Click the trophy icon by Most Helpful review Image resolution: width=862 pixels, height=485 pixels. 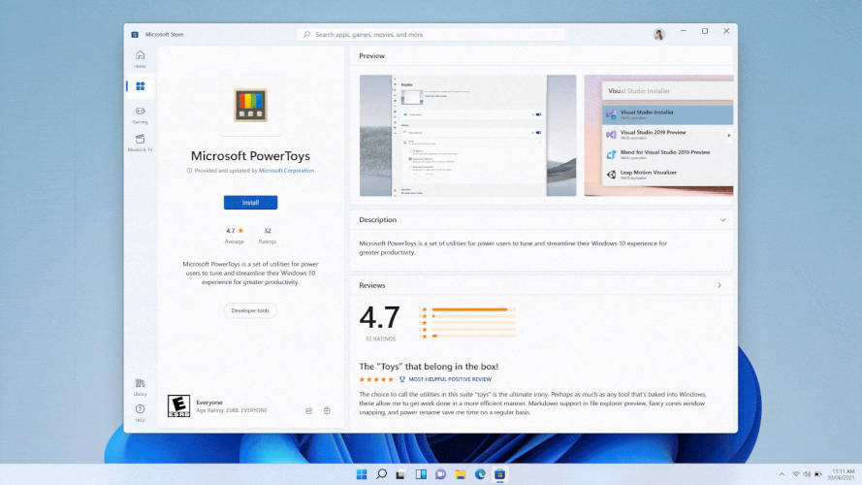coord(401,379)
